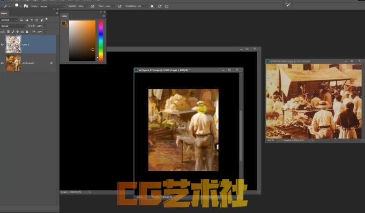365x213 pixels.
Task: Open layer Fill dropdown arrow
Action: [x=46, y=32]
